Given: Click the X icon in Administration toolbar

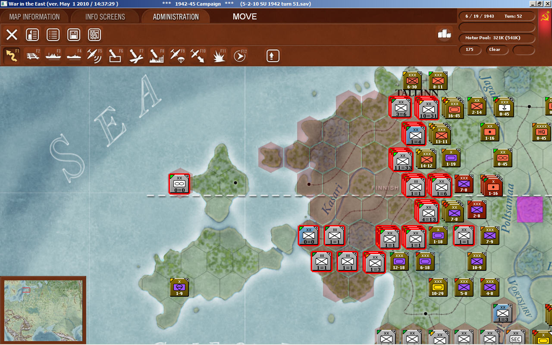Looking at the screenshot, I should tap(12, 34).
